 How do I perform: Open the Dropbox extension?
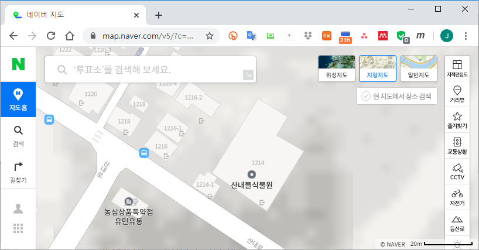tap(308, 36)
